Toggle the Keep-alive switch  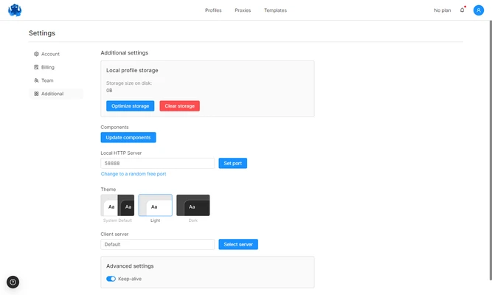click(x=111, y=279)
